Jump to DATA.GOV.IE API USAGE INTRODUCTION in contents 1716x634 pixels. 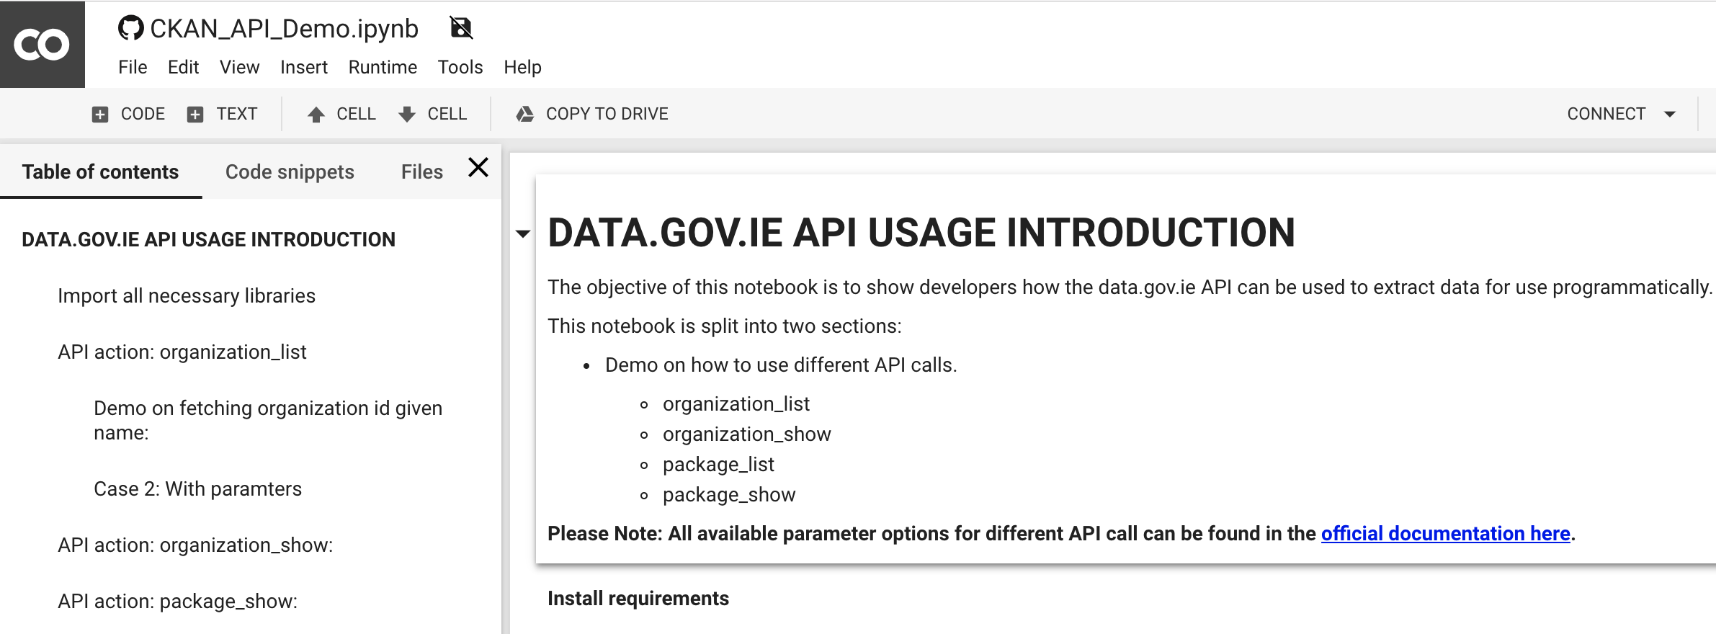(x=208, y=239)
